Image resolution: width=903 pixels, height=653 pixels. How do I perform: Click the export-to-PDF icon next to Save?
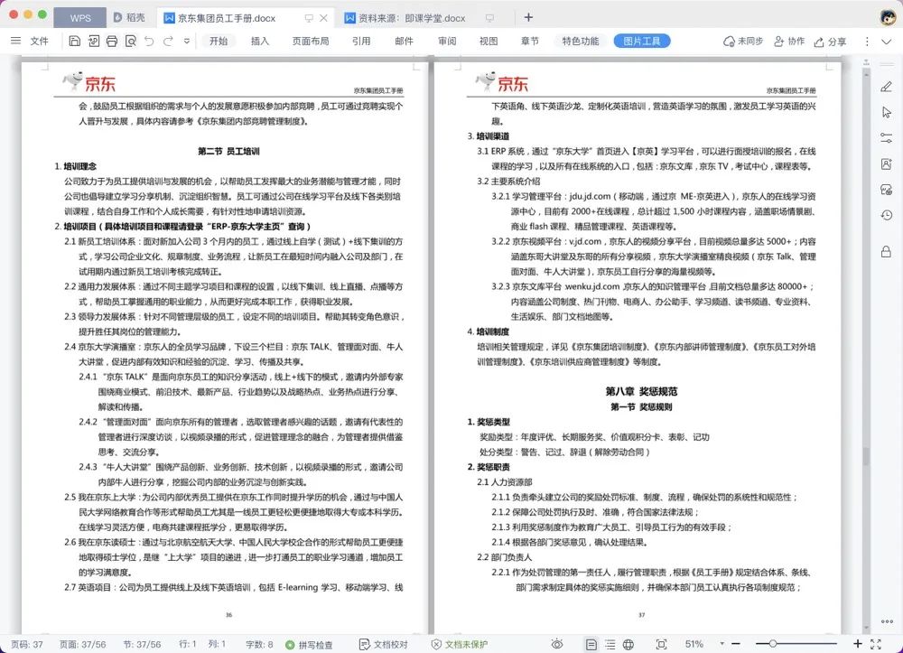(x=93, y=41)
